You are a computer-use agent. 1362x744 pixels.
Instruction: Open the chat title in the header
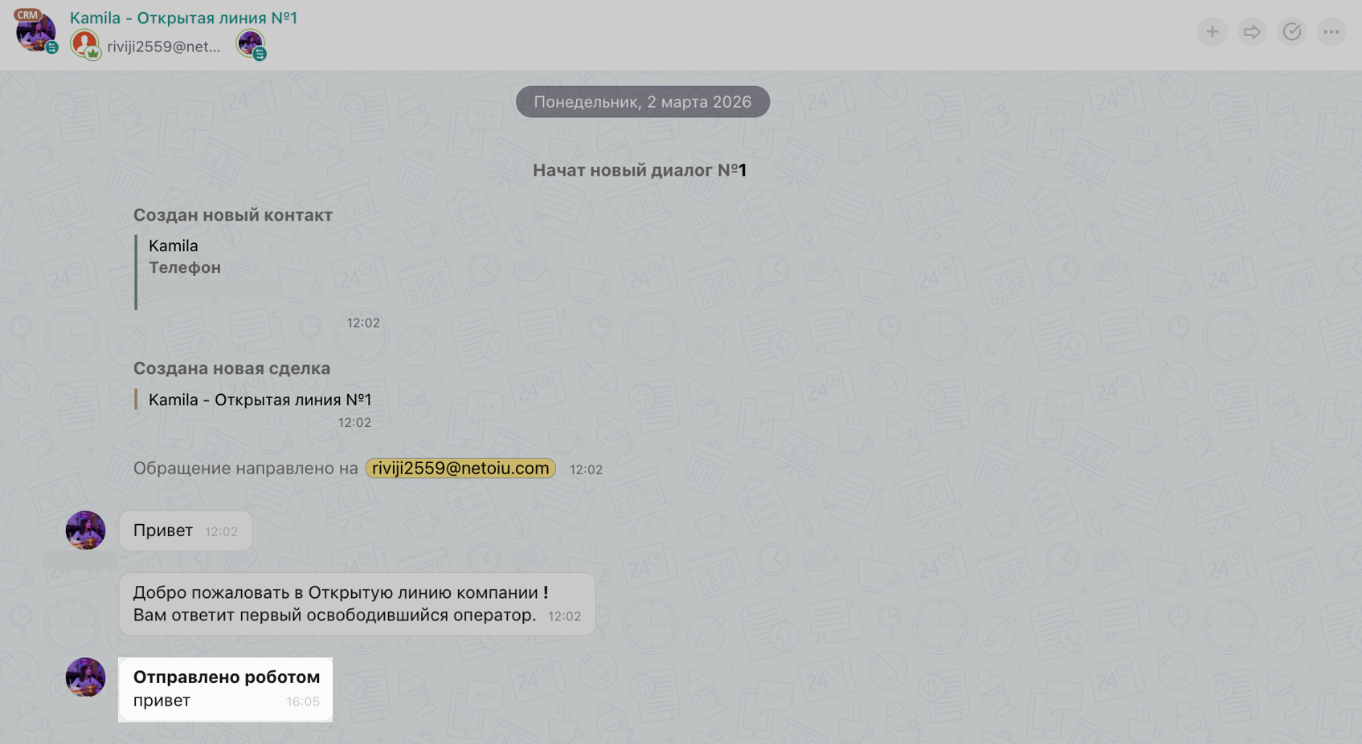pos(183,18)
